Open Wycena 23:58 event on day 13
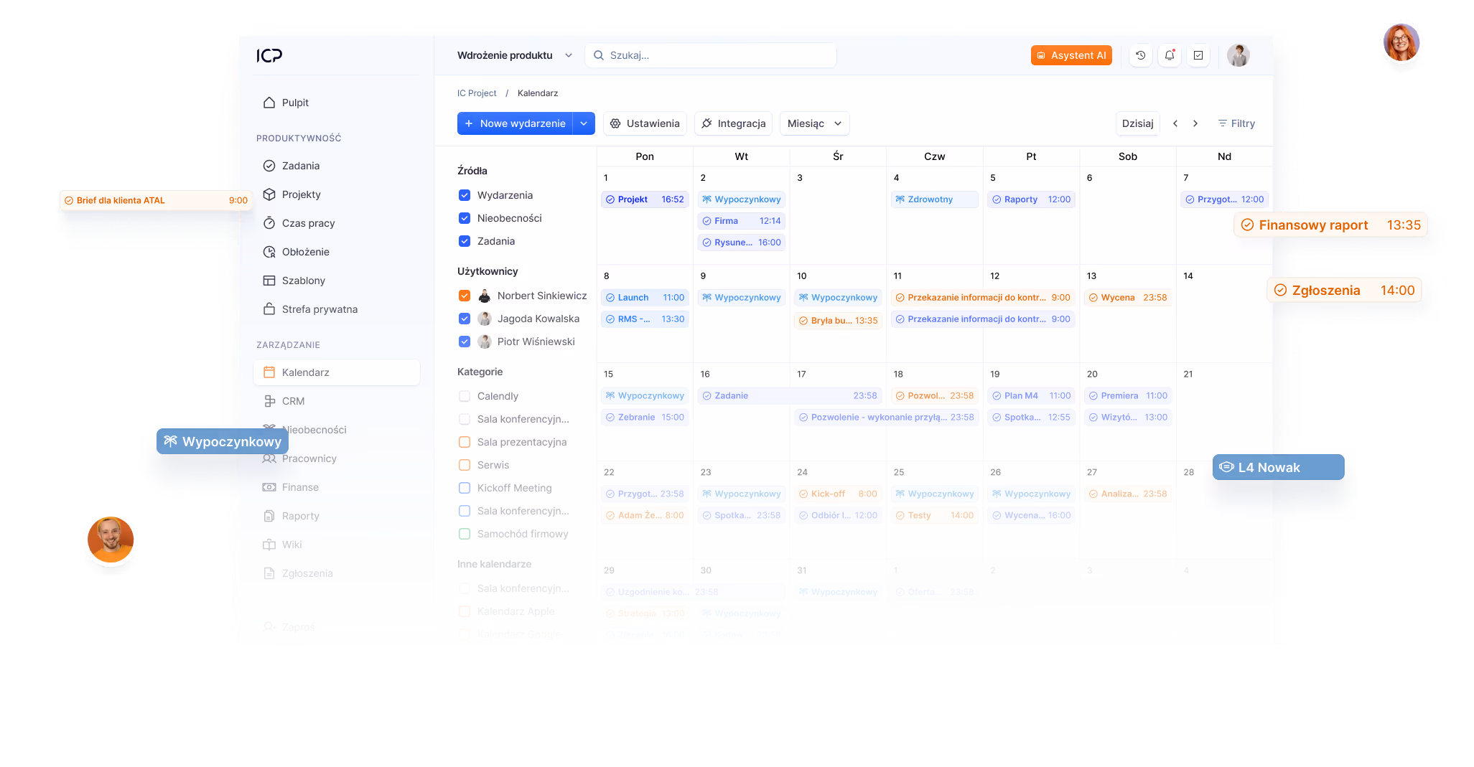The width and height of the screenshot is (1474, 767). coord(1127,298)
